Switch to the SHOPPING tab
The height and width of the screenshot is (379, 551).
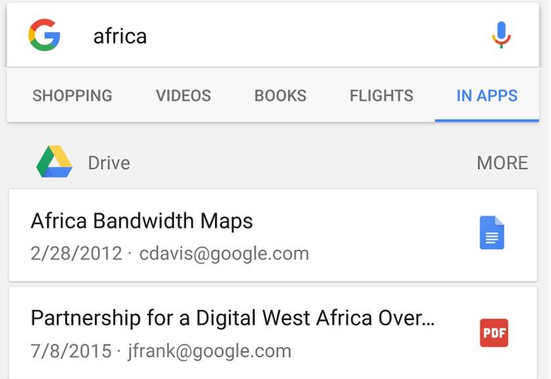[x=72, y=96]
